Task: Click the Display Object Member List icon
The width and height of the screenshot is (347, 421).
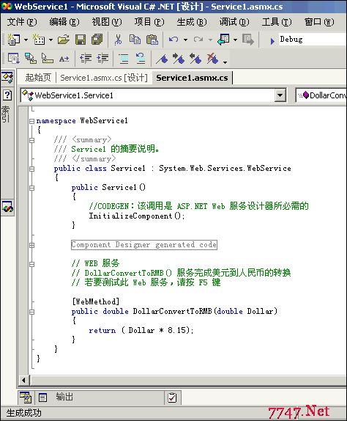Action: tap(13, 58)
